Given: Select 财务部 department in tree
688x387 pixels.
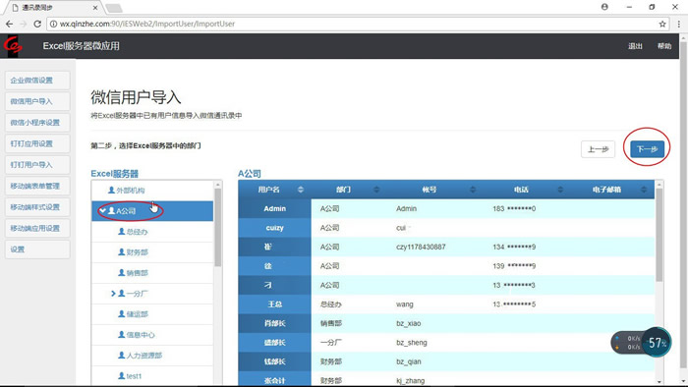Looking at the screenshot, I should tap(152, 252).
